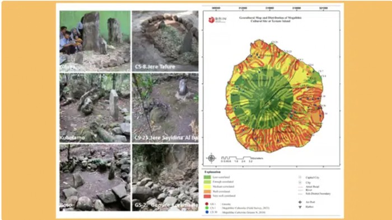Image resolution: width=392 pixels, height=220 pixels.
Task: Click the 'Harbor' legend label
Action: click(x=309, y=207)
